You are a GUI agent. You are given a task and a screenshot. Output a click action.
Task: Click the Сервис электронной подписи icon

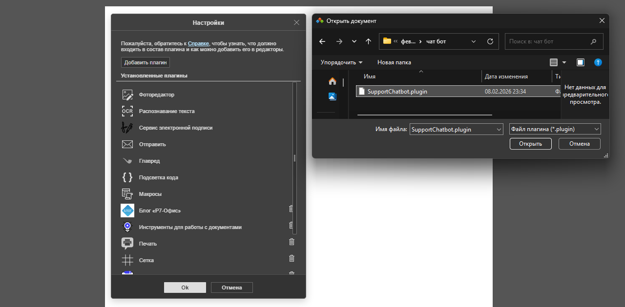point(127,128)
